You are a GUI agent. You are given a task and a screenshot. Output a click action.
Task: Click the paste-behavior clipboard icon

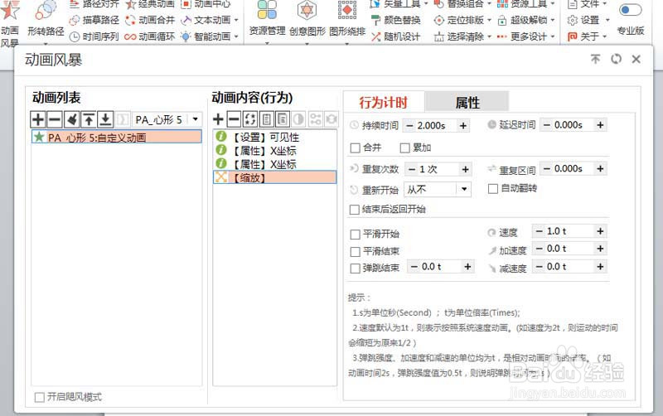tap(282, 119)
